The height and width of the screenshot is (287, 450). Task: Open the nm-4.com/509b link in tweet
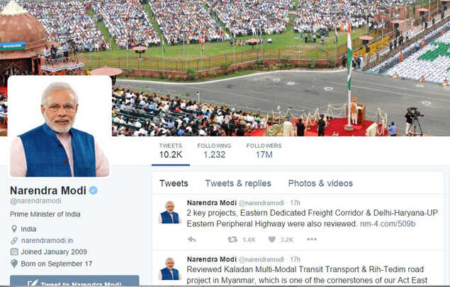[x=388, y=224]
